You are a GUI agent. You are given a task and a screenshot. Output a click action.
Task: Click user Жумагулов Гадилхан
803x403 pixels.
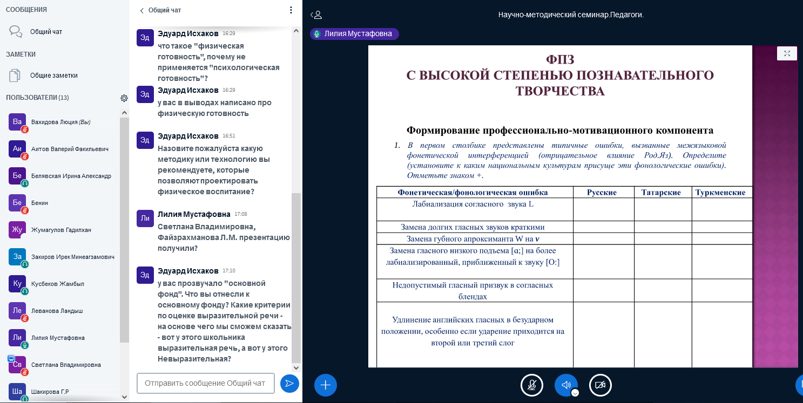tap(61, 230)
